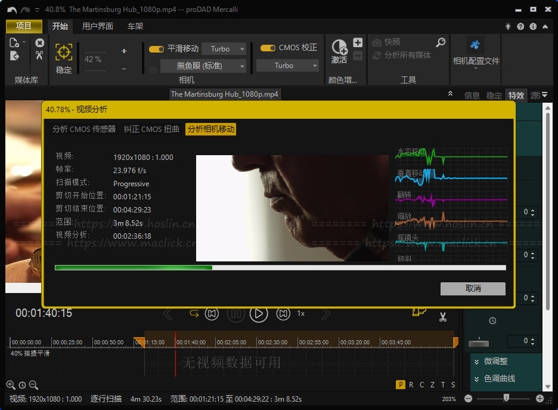Select 分析相机移动 dialog tab

point(210,129)
